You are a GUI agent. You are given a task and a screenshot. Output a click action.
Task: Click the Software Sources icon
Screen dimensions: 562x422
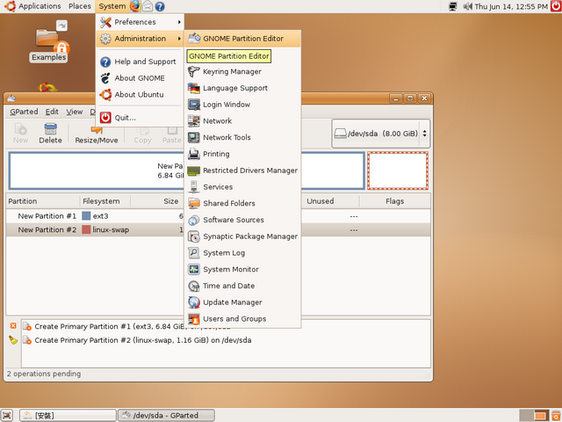coord(194,220)
